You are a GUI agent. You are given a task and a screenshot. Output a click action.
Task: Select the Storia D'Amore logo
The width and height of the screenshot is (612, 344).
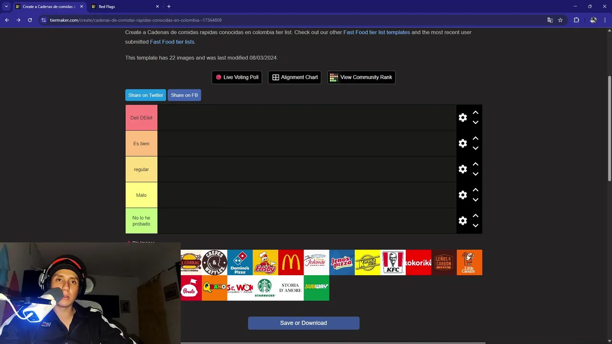(291, 288)
